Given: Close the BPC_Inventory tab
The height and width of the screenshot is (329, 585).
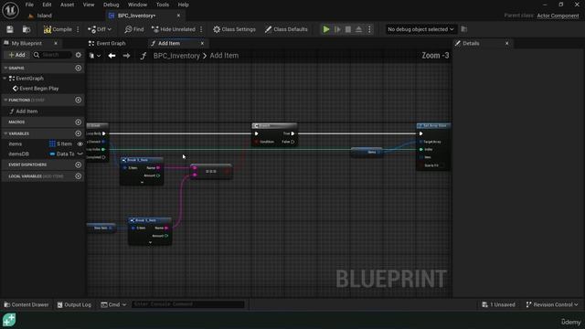Looking at the screenshot, I should [x=178, y=16].
